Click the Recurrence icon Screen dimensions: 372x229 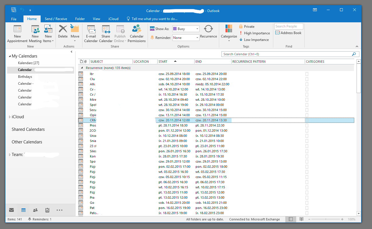coord(208,29)
